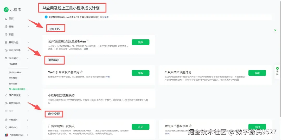Image resolution: width=281 pixels, height=140 pixels.
Task: Click the 基础功能 grid icon
Action: pos(6,42)
